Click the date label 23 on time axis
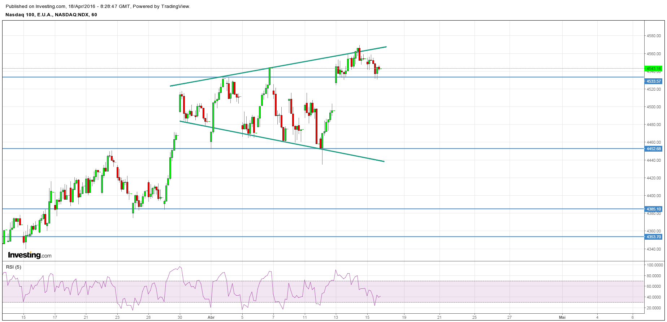 click(x=117, y=317)
